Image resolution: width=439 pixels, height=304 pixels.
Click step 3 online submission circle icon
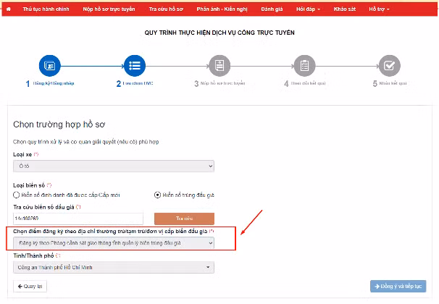click(220, 66)
